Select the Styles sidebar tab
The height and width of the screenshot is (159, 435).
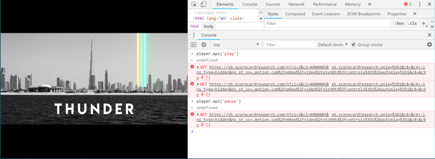tap(273, 14)
